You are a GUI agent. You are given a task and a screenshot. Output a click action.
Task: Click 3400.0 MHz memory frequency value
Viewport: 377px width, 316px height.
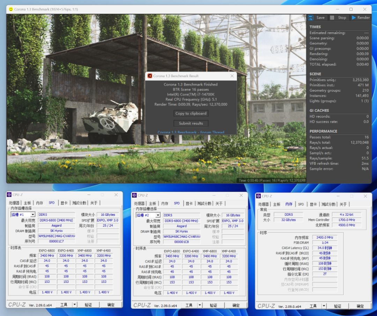click(325, 237)
